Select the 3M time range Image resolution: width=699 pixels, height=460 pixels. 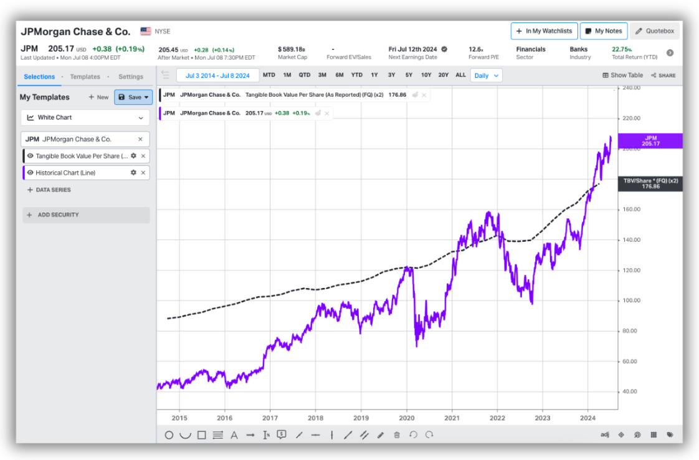click(x=322, y=75)
